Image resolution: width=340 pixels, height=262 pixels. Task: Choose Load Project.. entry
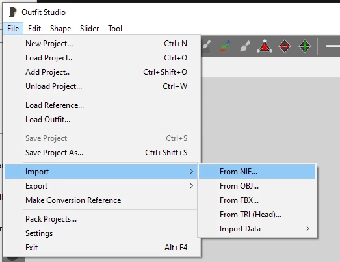[102, 58]
